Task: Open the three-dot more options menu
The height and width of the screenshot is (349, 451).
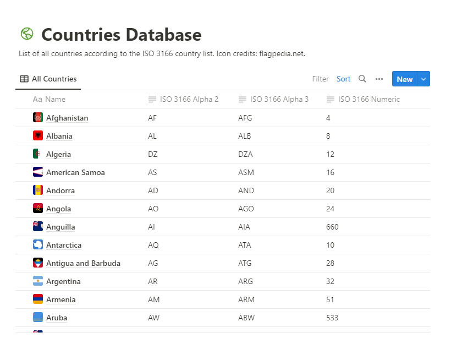Action: click(x=379, y=79)
